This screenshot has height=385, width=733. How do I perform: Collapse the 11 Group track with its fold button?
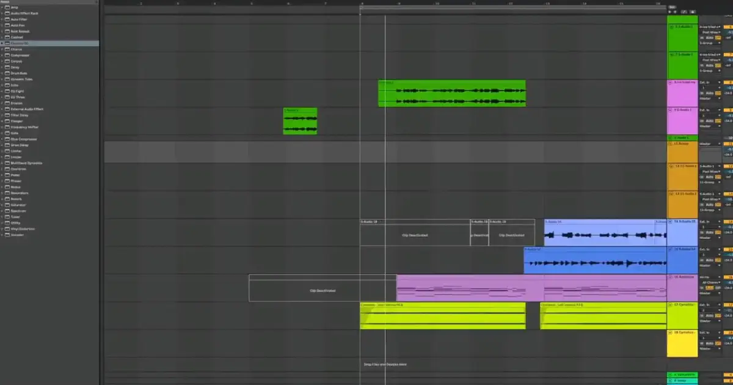pos(671,144)
